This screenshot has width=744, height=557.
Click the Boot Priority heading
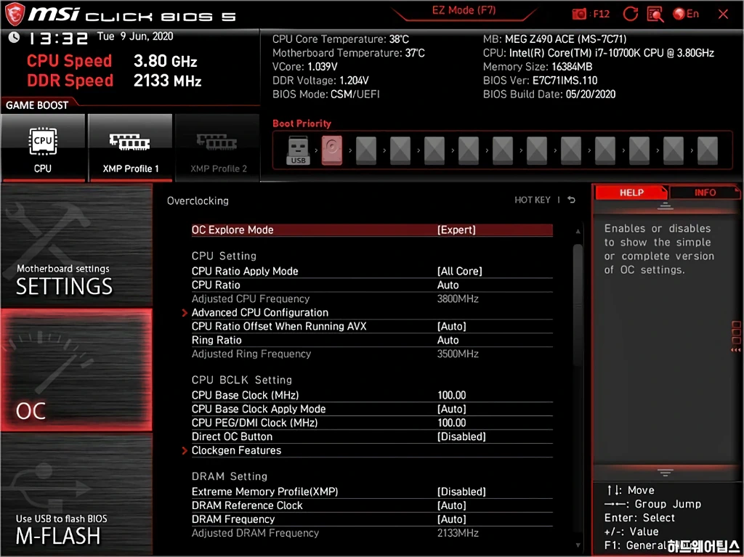[x=302, y=123]
